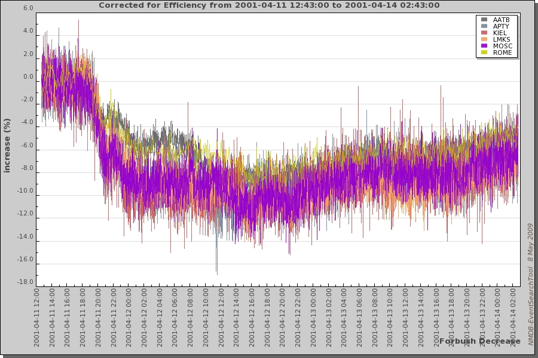Click the -6.0 y-axis value
The height and width of the screenshot is (358, 538).
[x=27, y=145]
